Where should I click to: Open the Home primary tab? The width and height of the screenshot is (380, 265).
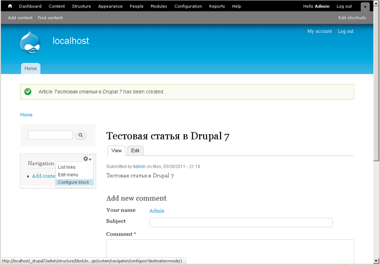tap(30, 69)
